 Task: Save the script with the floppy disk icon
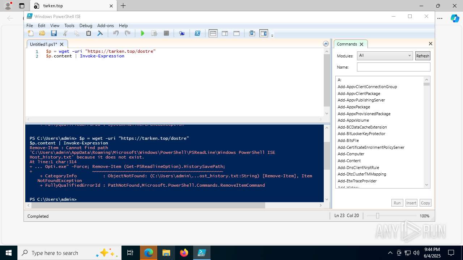click(x=54, y=33)
